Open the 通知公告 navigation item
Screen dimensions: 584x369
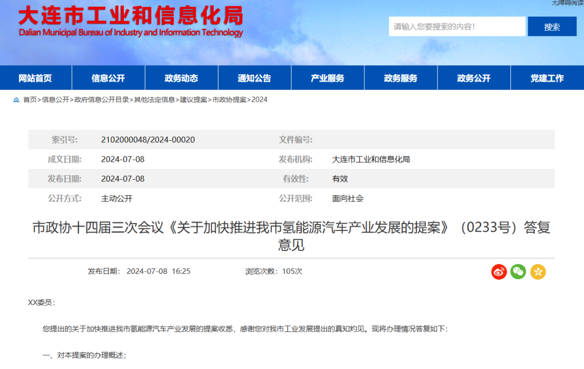pyautogui.click(x=254, y=78)
